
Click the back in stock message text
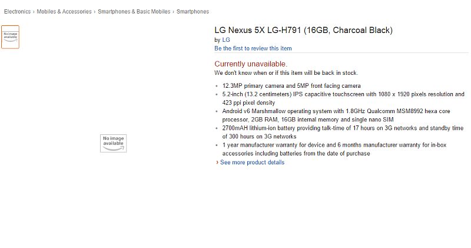(286, 72)
